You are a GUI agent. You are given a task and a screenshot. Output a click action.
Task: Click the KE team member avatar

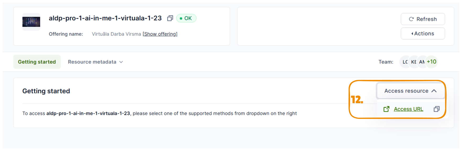point(414,62)
